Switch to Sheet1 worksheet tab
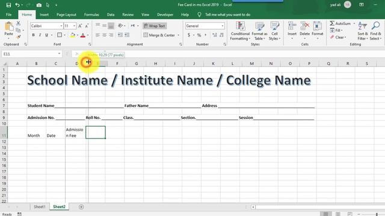The height and width of the screenshot is (216, 385). click(40, 207)
